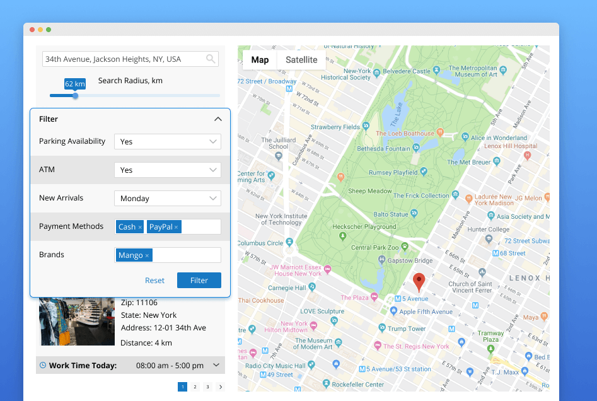The image size is (597, 401).
Task: Remove the Cash payment tag
Action: 140,227
